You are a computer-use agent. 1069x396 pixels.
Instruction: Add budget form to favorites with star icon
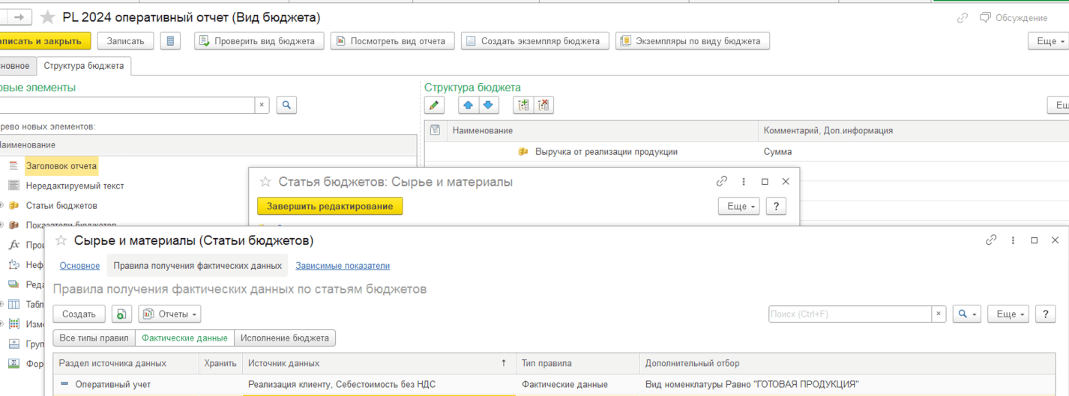click(48, 17)
